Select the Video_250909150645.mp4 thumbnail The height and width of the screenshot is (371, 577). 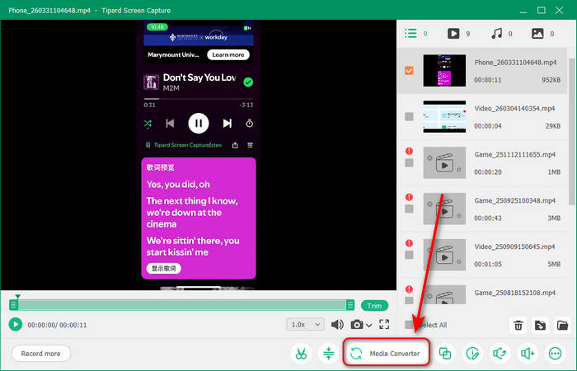pos(444,255)
